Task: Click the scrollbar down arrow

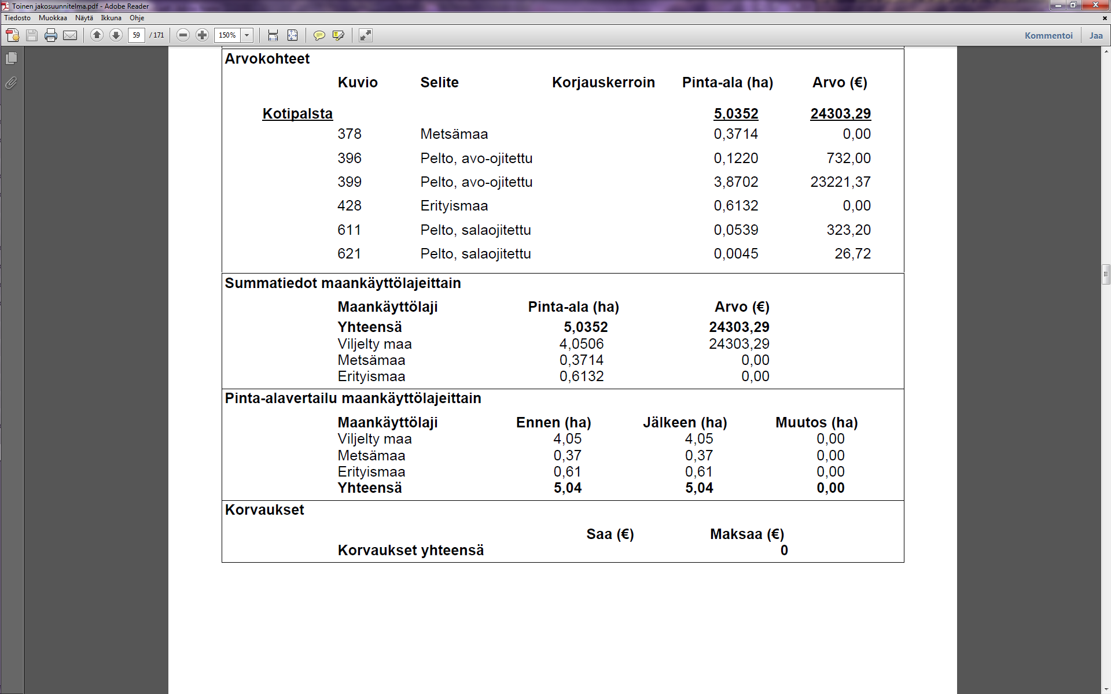Action: 1106,689
